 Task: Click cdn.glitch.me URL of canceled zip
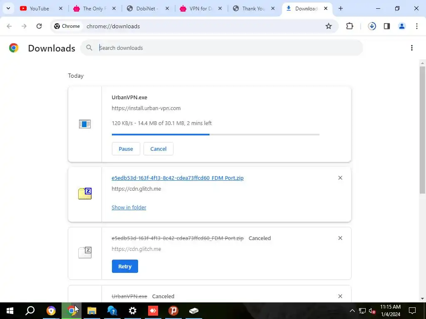[136, 249]
